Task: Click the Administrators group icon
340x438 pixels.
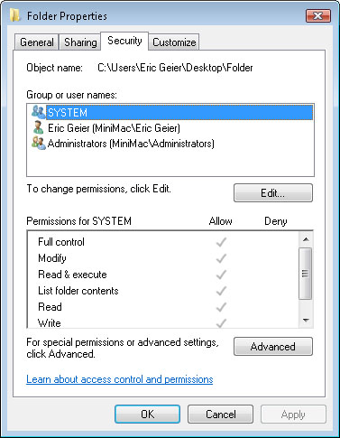Action: (x=38, y=143)
